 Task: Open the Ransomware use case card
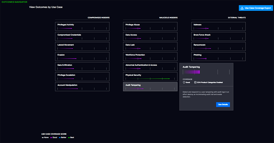tap(218, 46)
